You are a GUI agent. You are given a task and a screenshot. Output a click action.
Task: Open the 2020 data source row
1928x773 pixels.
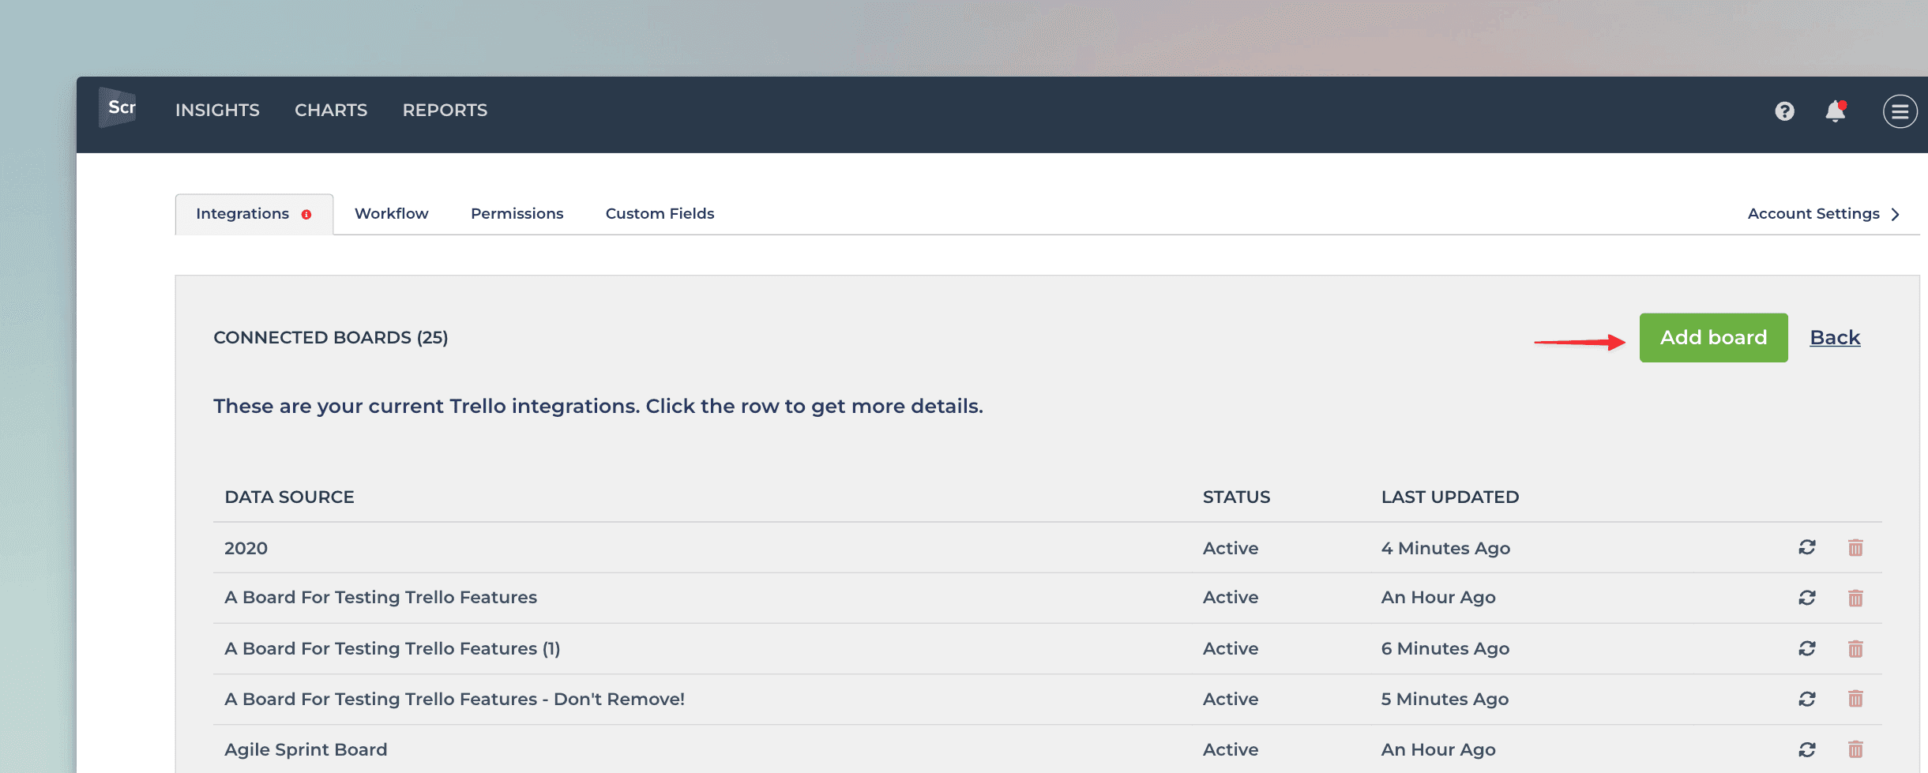(1047, 548)
